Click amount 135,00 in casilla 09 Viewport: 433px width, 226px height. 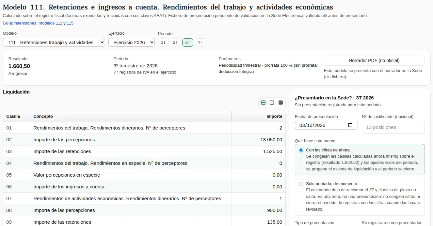tap(275, 222)
